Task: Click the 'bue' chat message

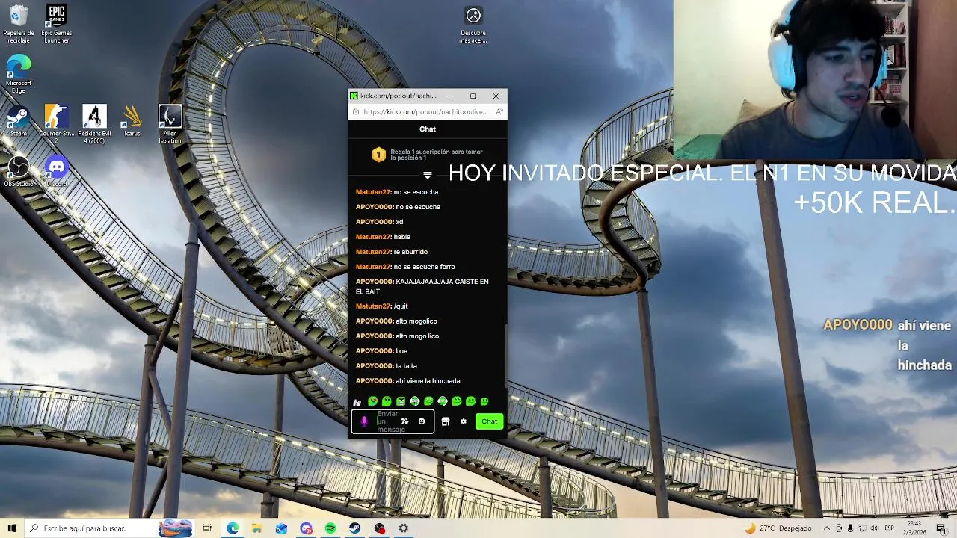Action: (401, 351)
